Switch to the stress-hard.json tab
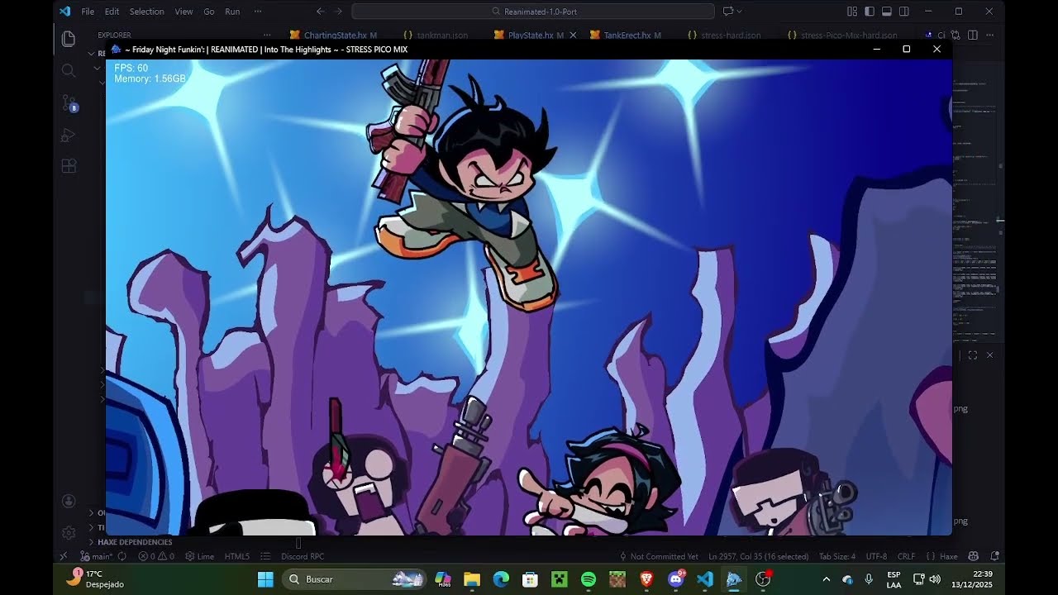Screen dimensions: 1058x595 [724, 36]
